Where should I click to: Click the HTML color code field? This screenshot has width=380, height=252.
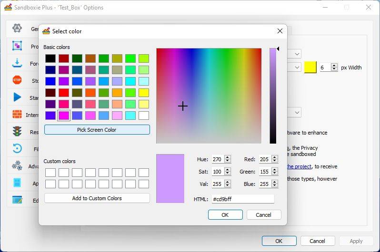(x=243, y=199)
